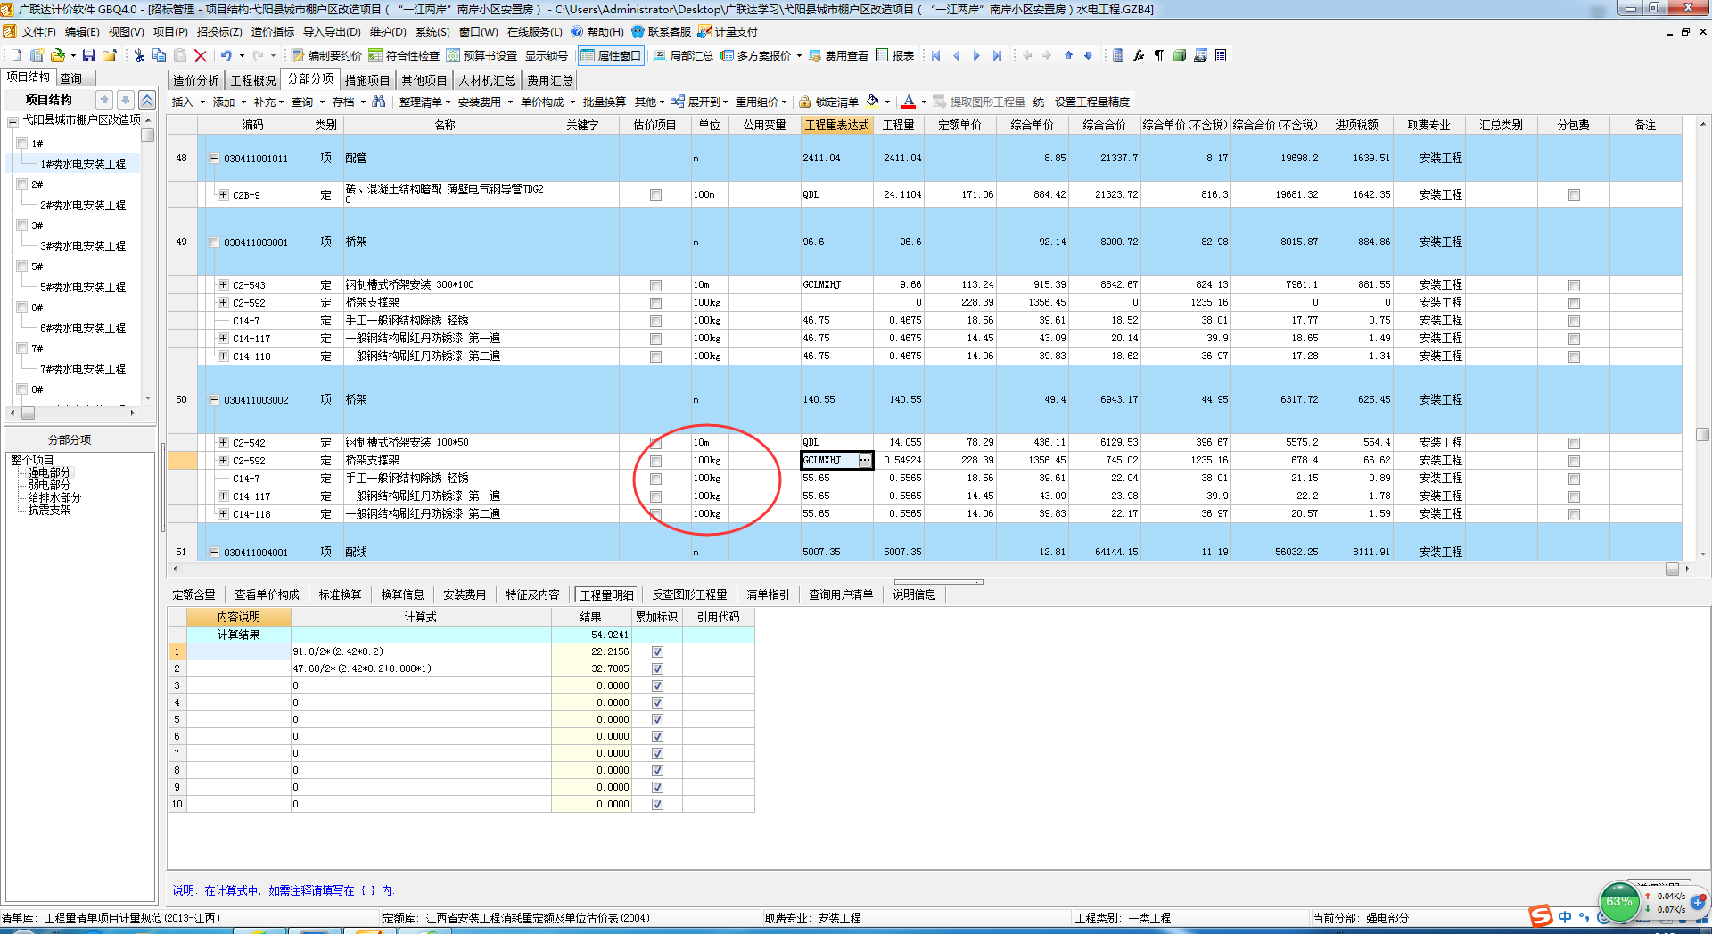The width and height of the screenshot is (1712, 934).
Task: Open 预算书设置 from toolbar
Action: [481, 55]
